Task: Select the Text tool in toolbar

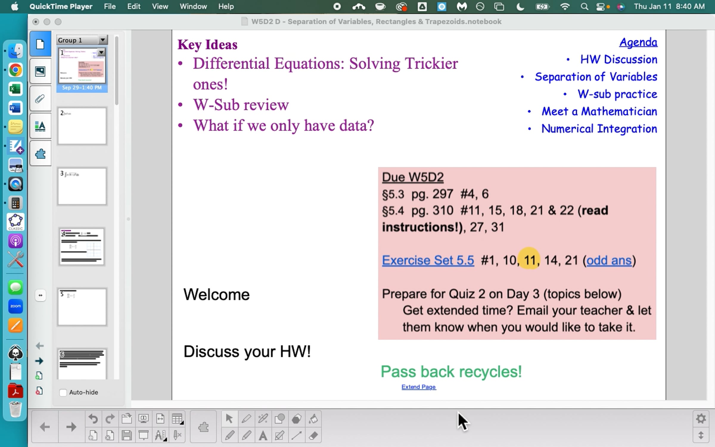Action: click(263, 436)
